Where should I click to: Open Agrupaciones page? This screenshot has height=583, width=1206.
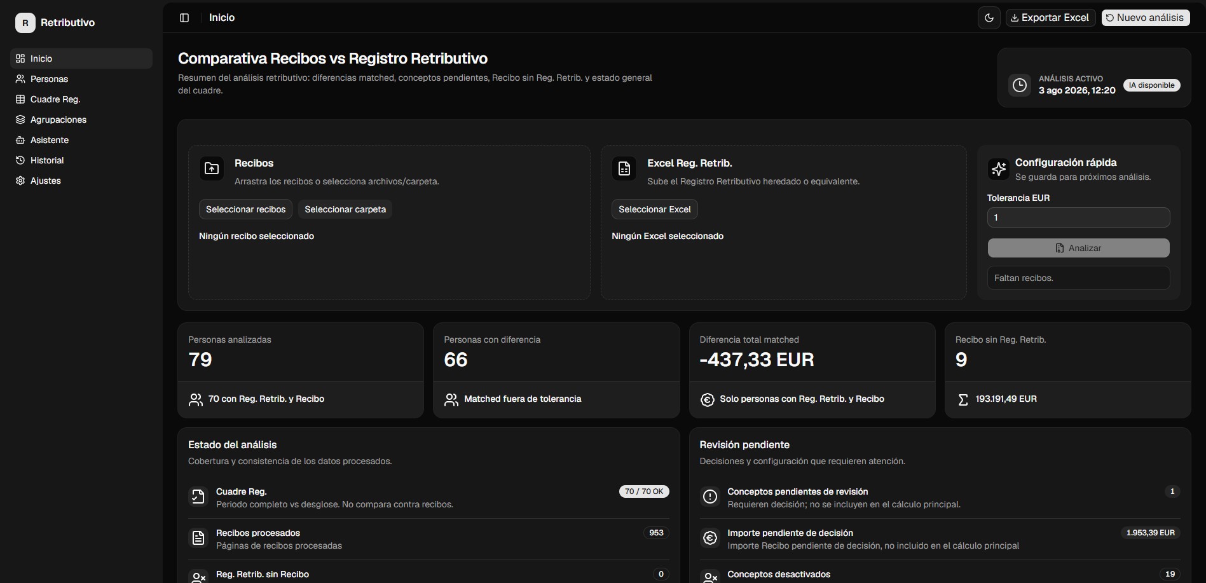(81, 120)
